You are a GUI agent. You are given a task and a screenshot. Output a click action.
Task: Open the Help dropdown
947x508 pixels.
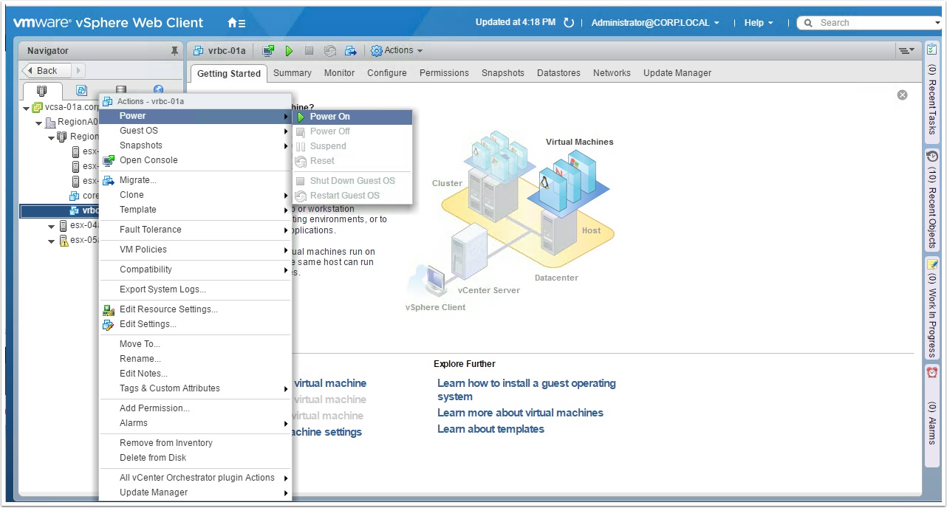click(x=759, y=23)
